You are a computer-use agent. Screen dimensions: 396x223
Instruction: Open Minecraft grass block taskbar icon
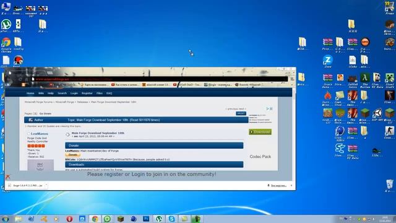121,219
